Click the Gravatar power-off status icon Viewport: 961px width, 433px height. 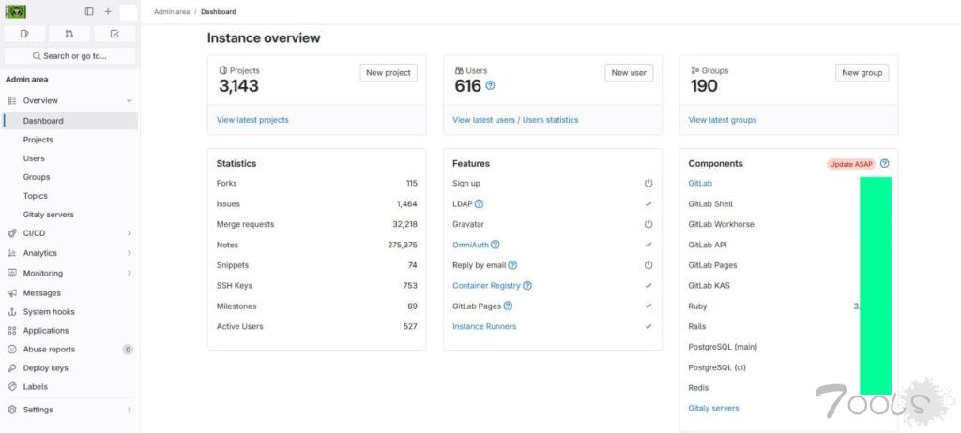648,224
